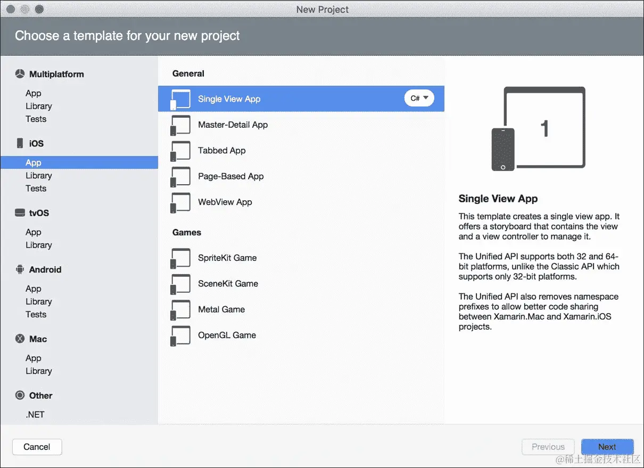Click the Page-Based App template icon
Viewport: 644px width, 468px height.
point(180,177)
